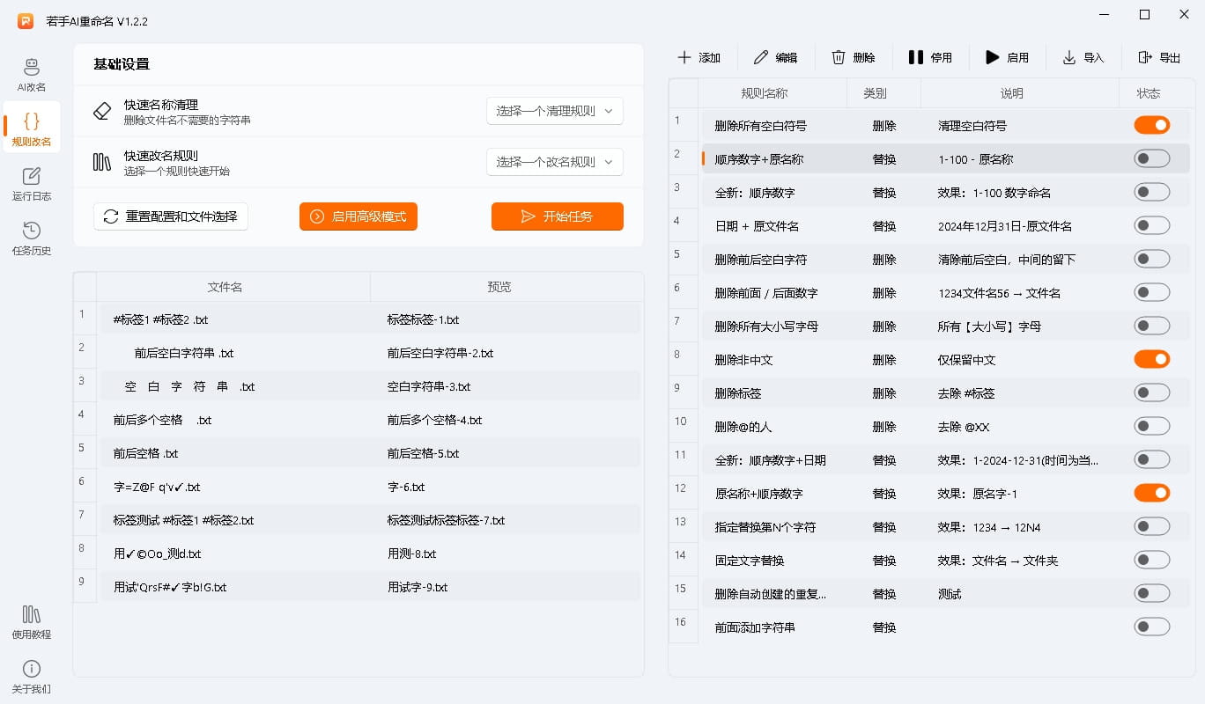Open the 选择一个清理规则 dropdown
The height and width of the screenshot is (704, 1205).
pyautogui.click(x=555, y=111)
